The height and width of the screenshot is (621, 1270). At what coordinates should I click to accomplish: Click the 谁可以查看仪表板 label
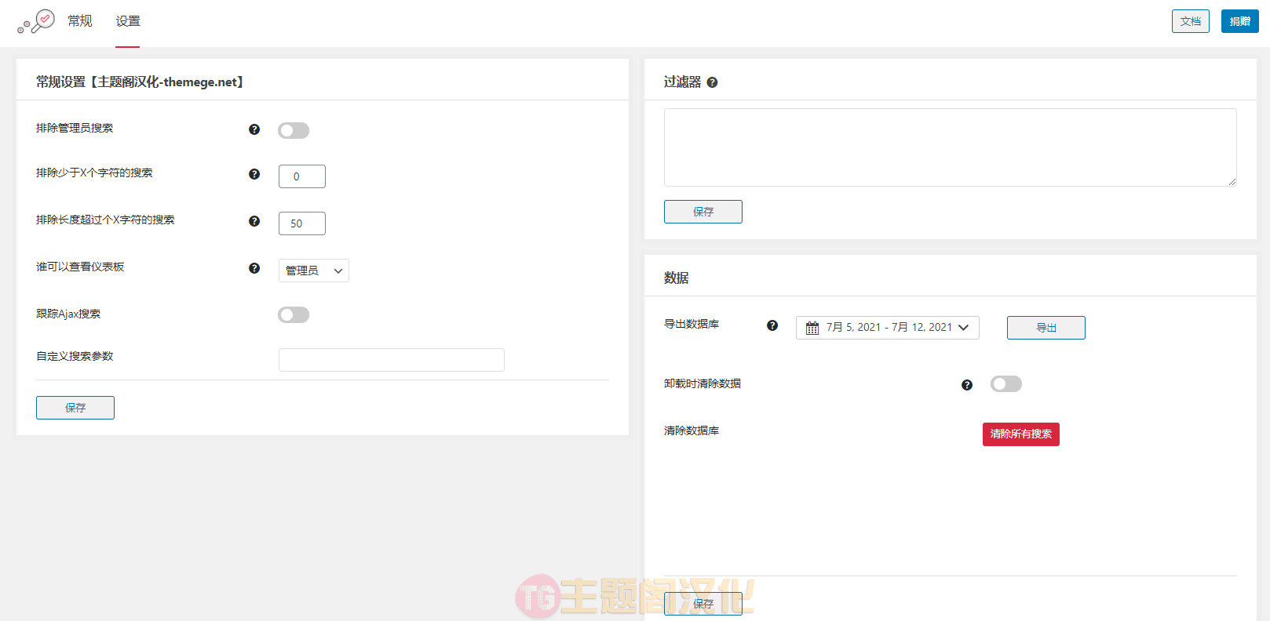(80, 267)
